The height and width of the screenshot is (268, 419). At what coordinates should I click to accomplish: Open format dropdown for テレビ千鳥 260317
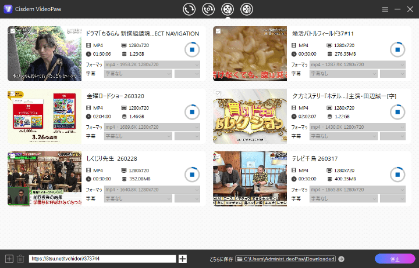pyautogui.click(x=357, y=189)
